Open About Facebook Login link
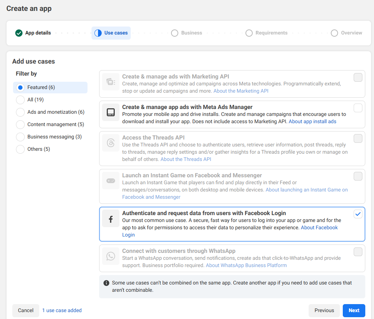This screenshot has width=374, height=319. click(319, 227)
